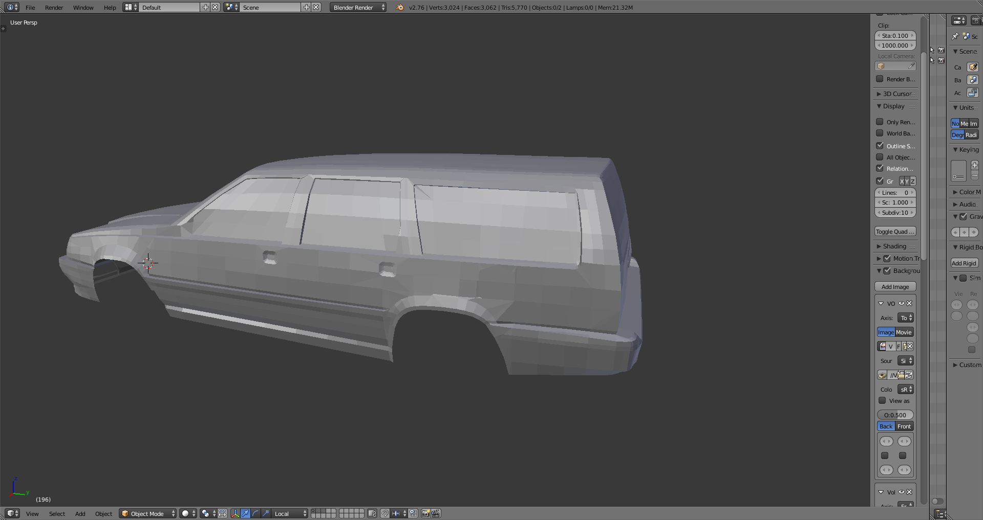Pin the properties context
983x520 pixels.
pyautogui.click(x=955, y=36)
